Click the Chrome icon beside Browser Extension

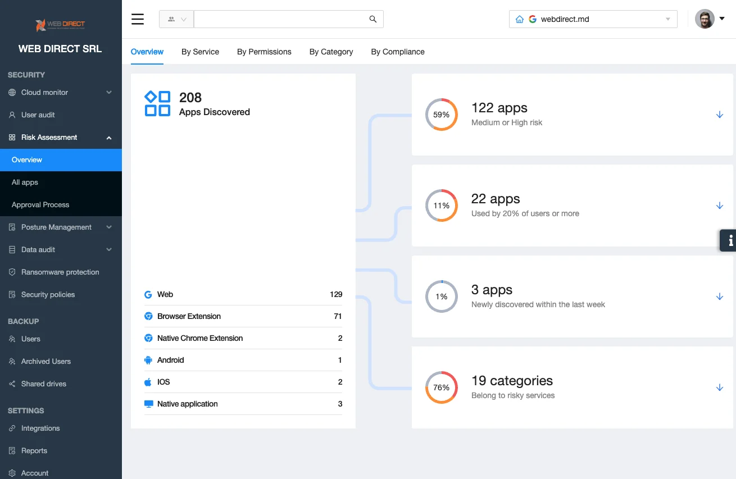(x=148, y=316)
